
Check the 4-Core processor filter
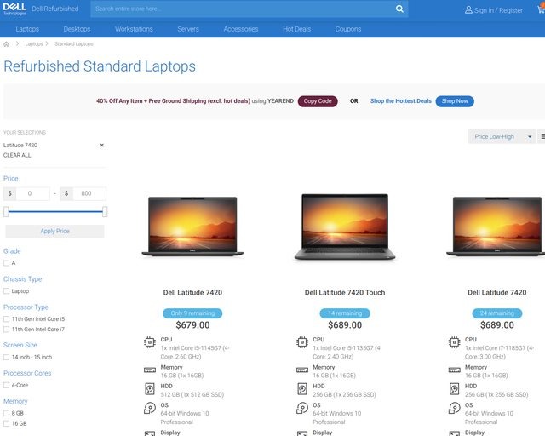coord(6,385)
